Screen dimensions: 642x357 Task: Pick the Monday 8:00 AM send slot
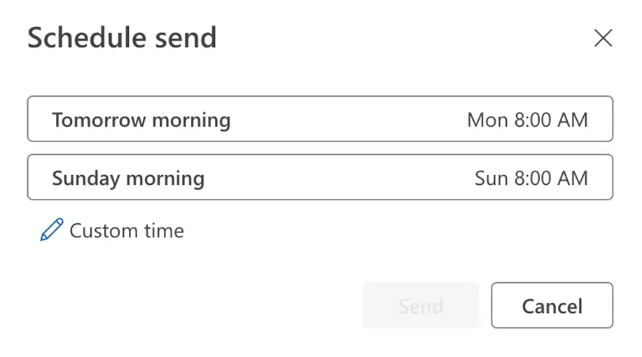point(320,119)
